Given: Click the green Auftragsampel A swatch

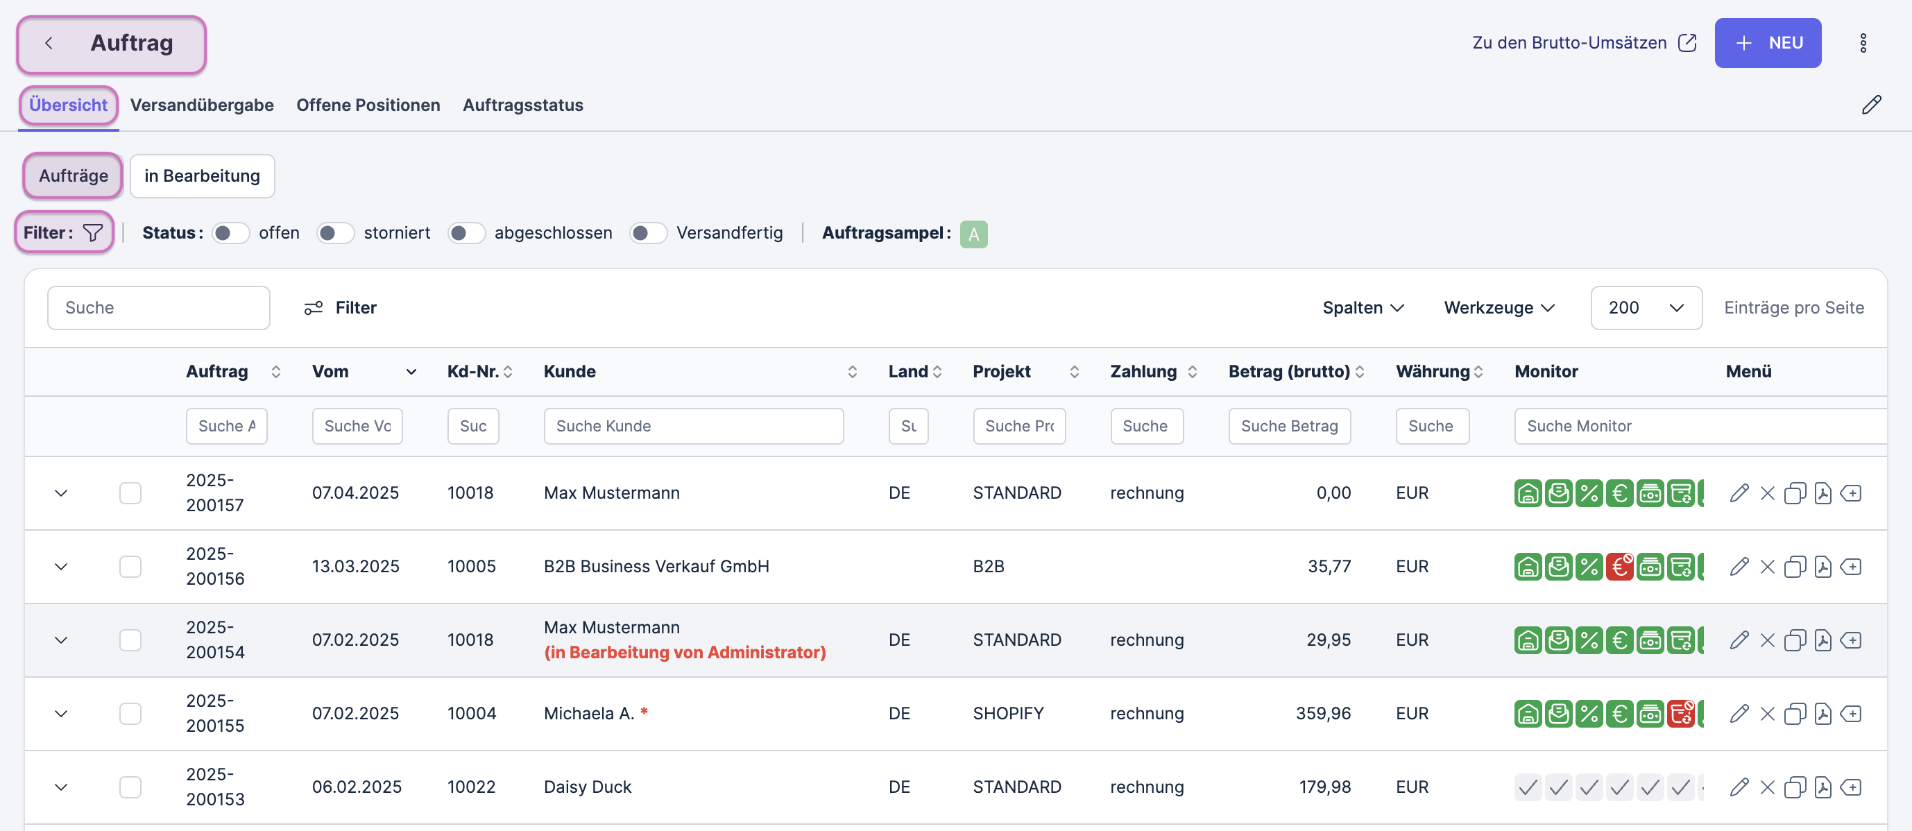Looking at the screenshot, I should 973,234.
